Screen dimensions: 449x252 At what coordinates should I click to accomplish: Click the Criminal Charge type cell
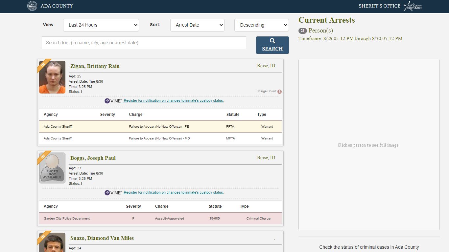pos(258,219)
